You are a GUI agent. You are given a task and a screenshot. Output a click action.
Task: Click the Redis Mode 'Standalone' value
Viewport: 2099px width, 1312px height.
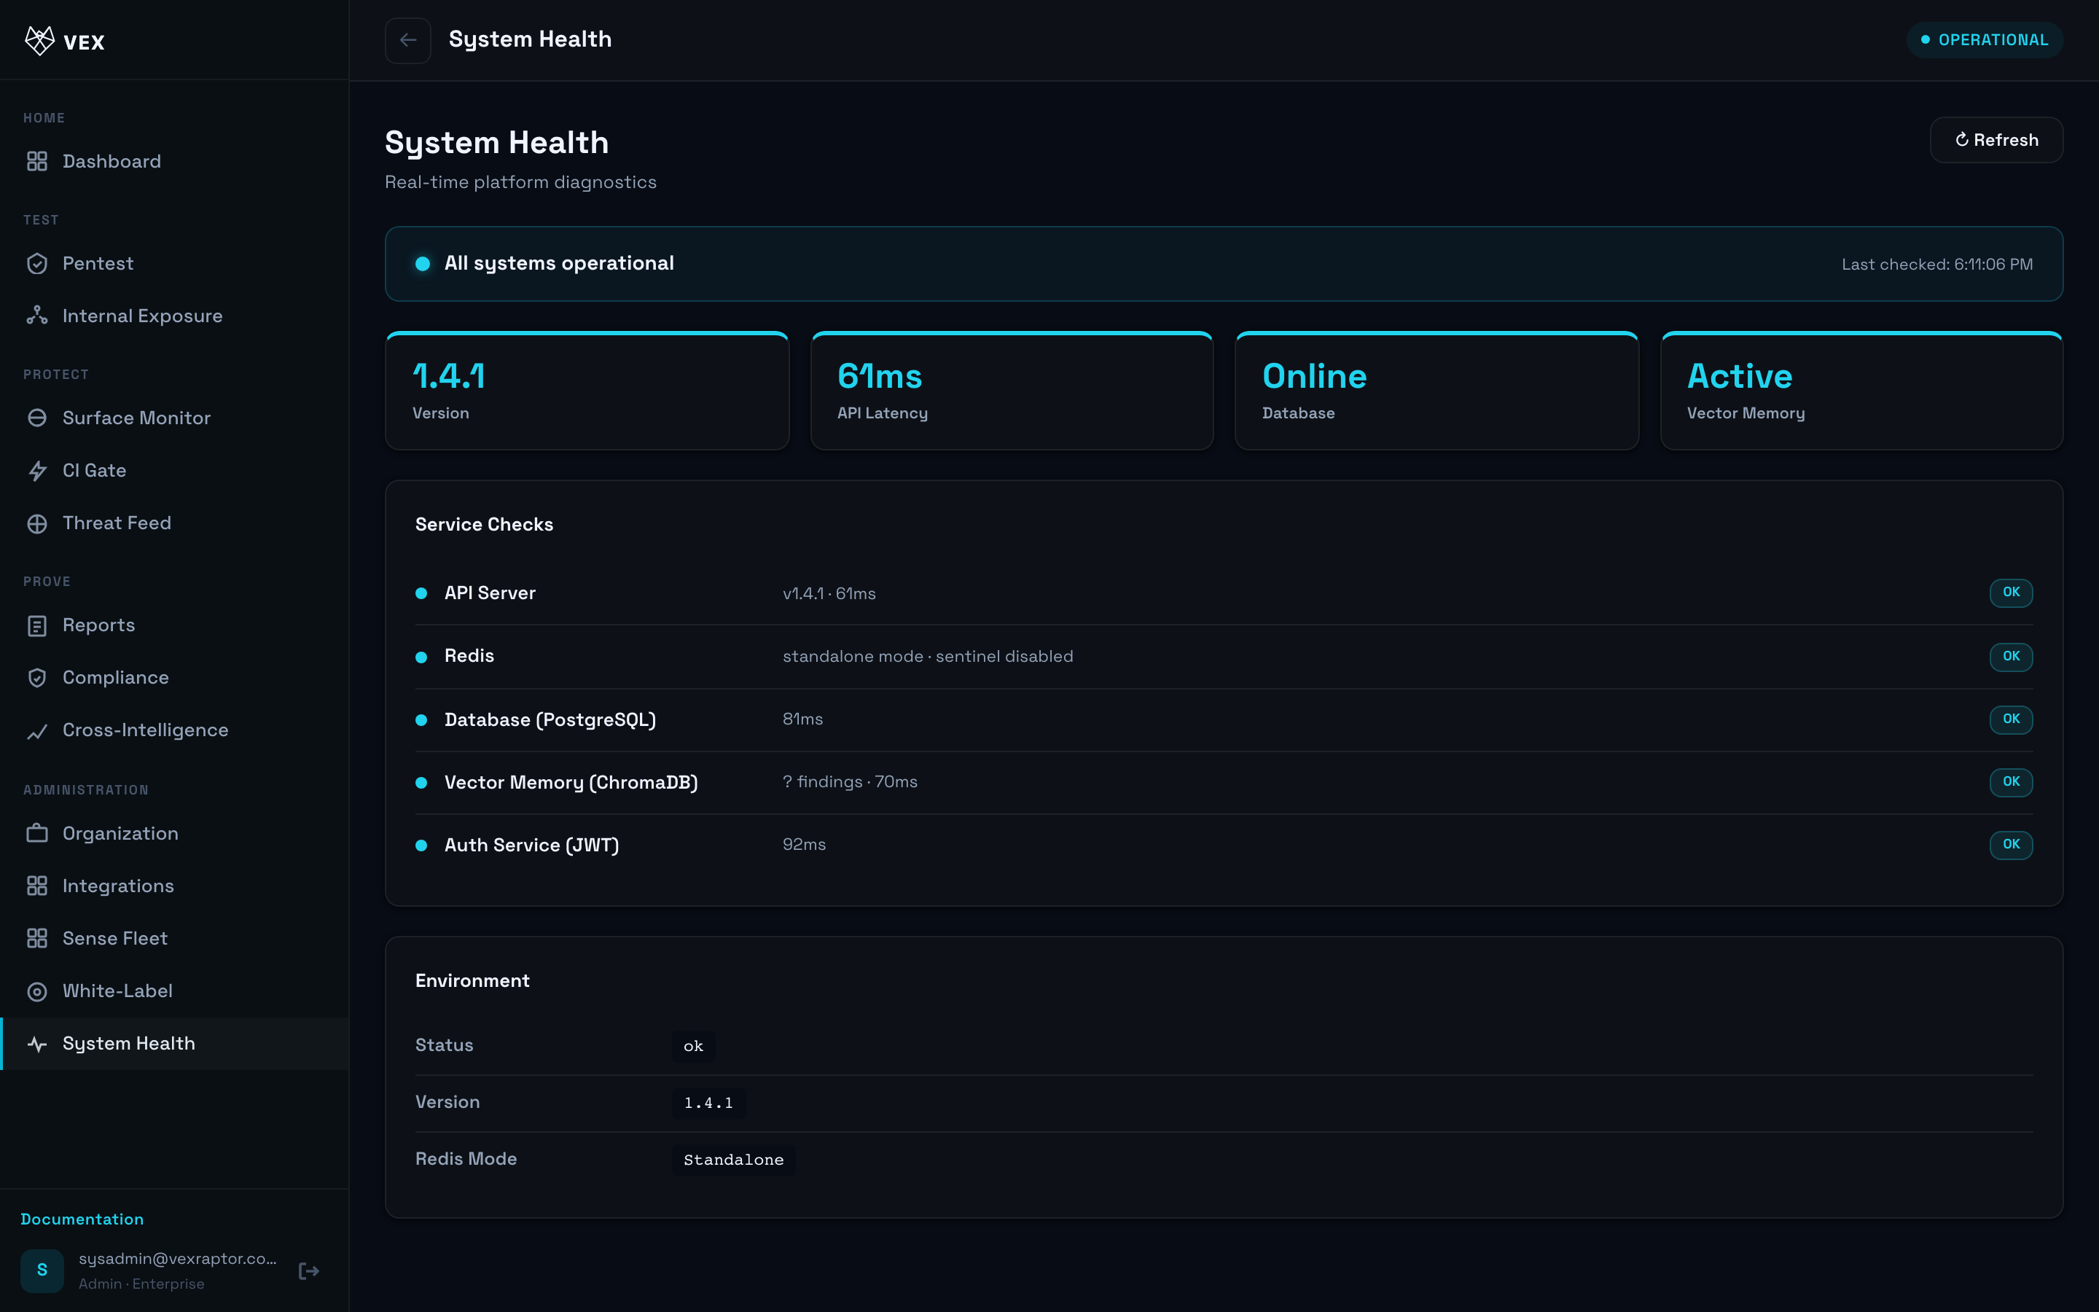pos(733,1160)
